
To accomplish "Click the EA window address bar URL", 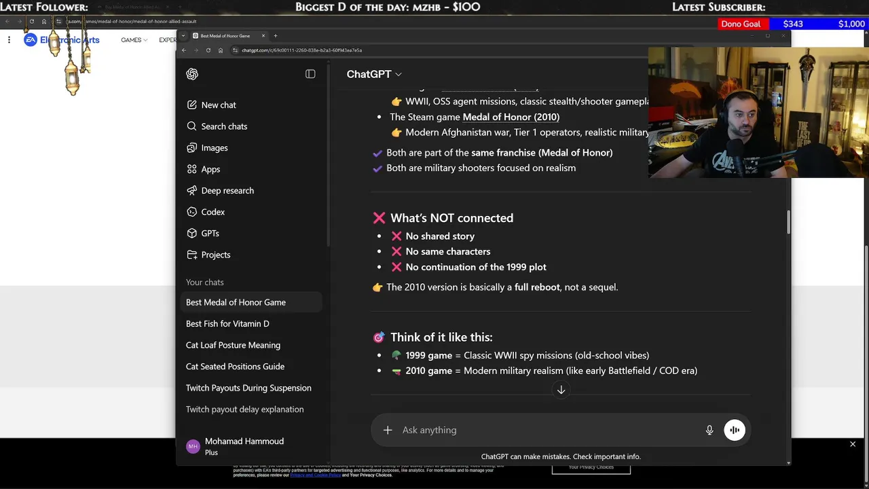I will (x=132, y=21).
